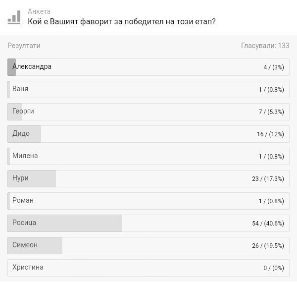Select the Христина poll row
This screenshot has width=297, height=284.
click(x=148, y=268)
